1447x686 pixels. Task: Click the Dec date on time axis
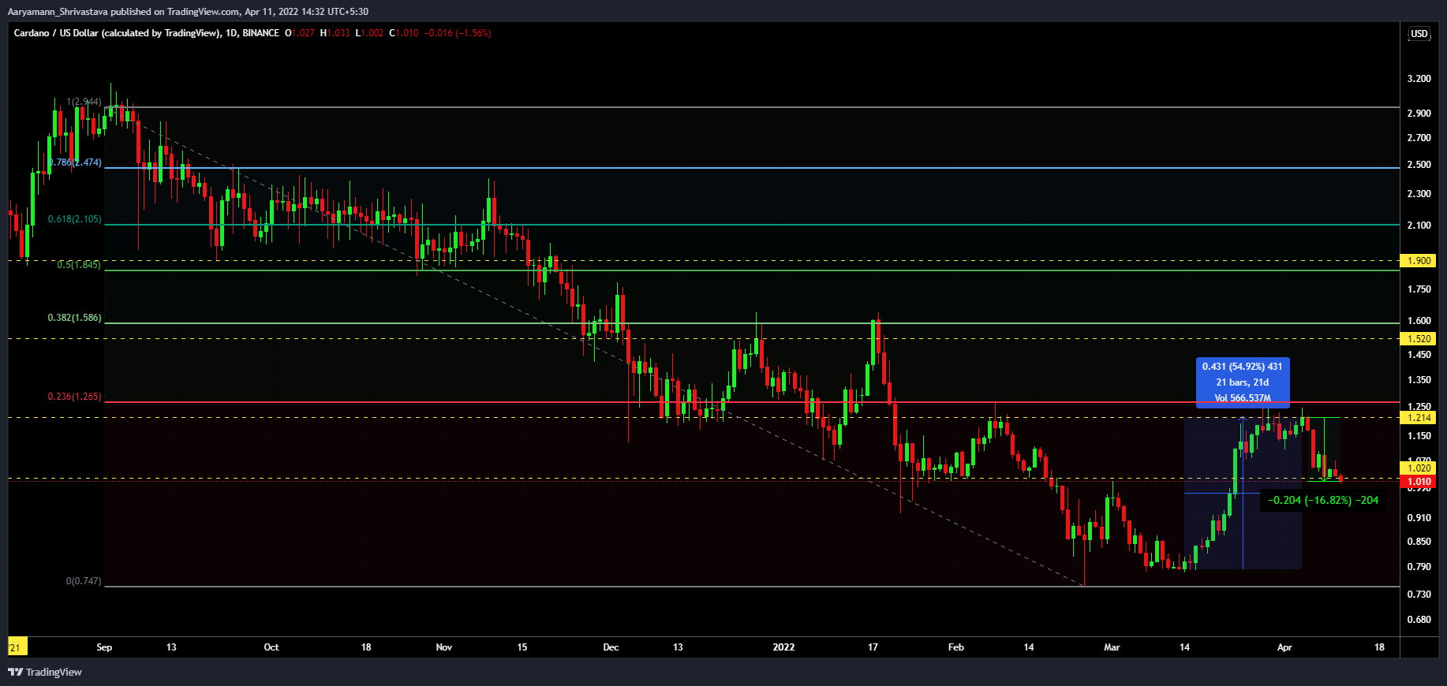pos(611,647)
